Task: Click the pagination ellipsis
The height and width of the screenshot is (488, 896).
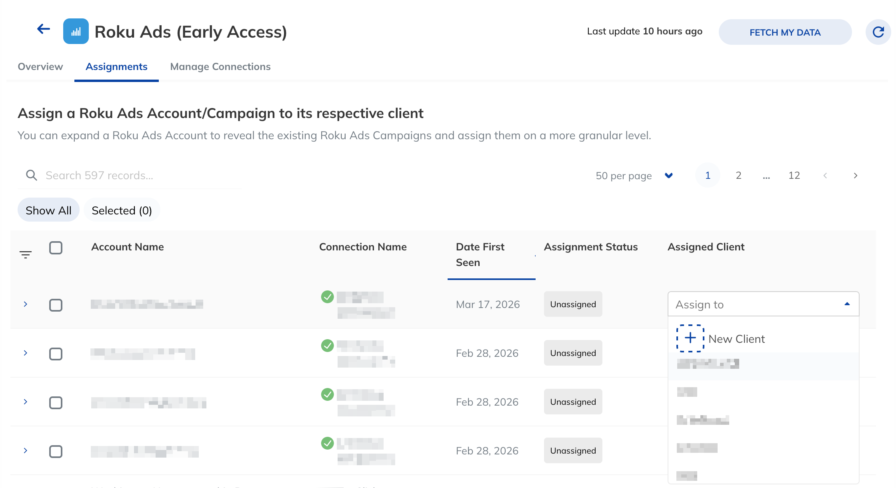Action: [766, 176]
